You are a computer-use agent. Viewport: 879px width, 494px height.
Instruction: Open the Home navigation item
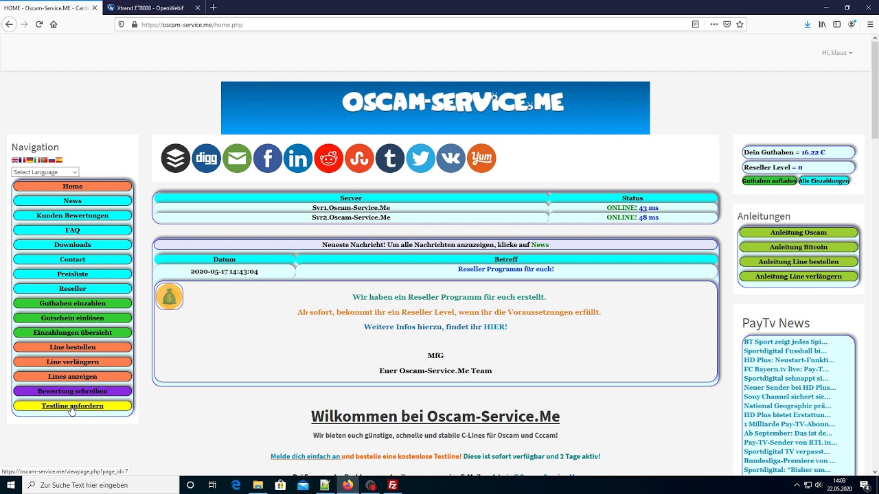(x=73, y=186)
